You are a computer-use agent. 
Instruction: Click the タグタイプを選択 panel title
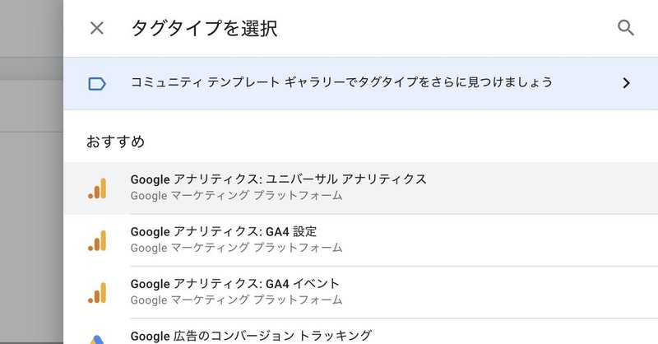point(204,29)
